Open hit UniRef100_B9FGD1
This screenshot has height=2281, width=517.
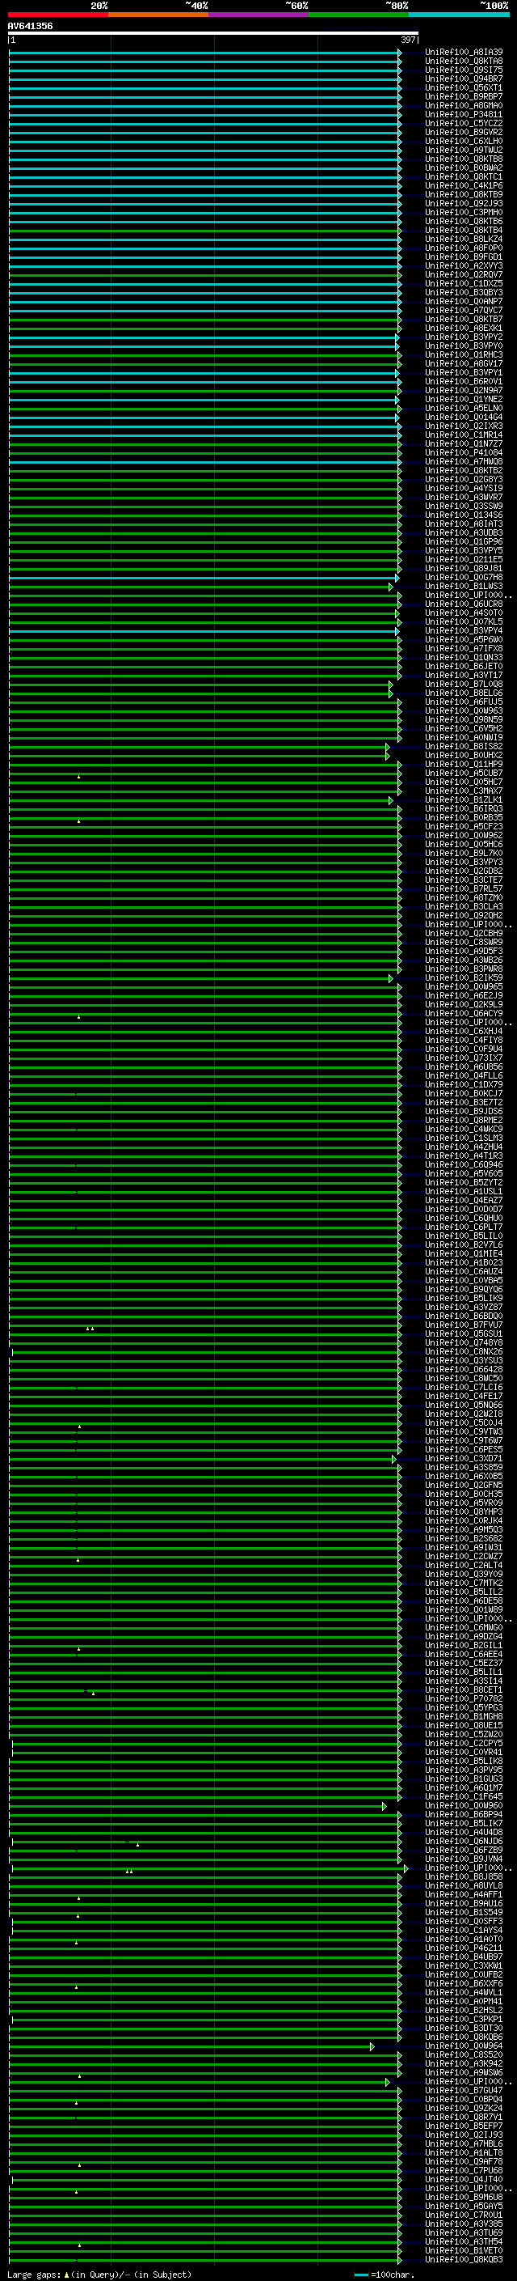(x=464, y=257)
